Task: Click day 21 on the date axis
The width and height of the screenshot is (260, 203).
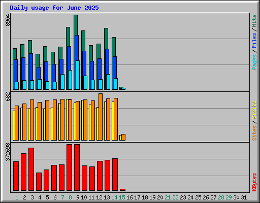Action: pyautogui.click(x=168, y=197)
